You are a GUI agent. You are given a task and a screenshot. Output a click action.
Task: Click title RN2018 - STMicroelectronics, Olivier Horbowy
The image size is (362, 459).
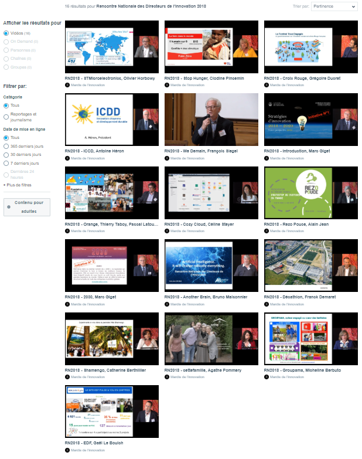110,79
